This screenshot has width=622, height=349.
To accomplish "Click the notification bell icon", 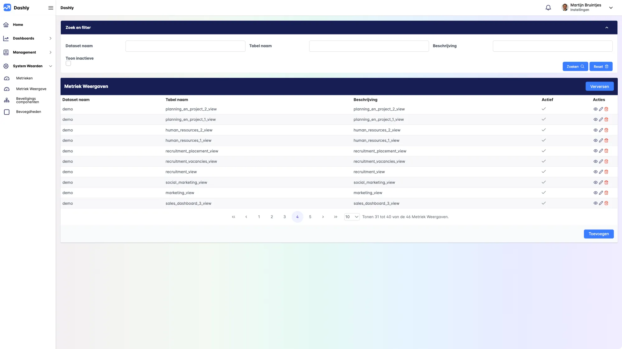I will coord(548,8).
